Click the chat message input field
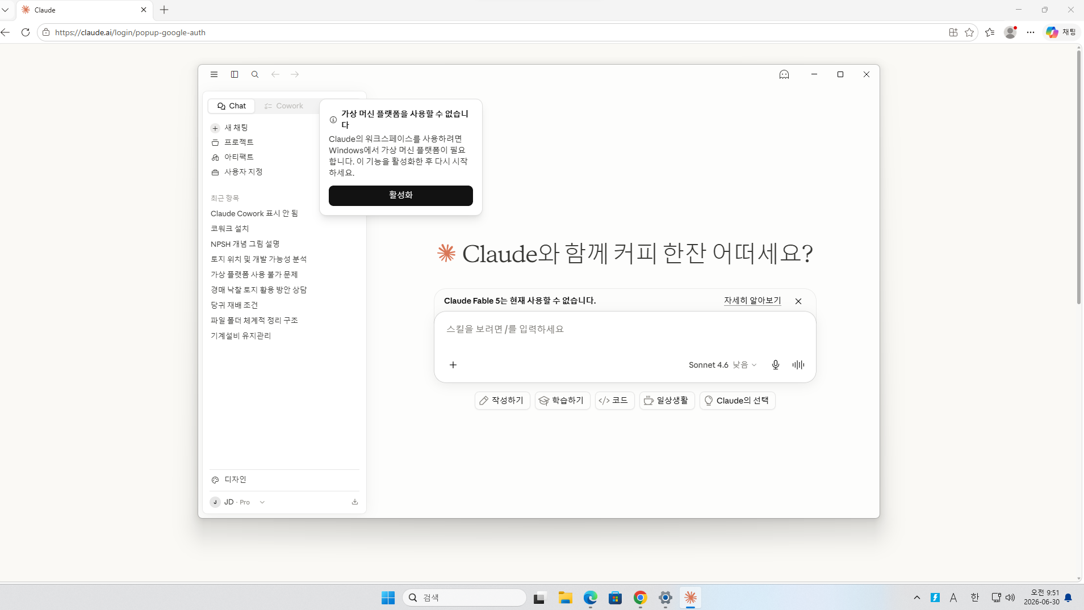1084x610 pixels. (x=625, y=330)
